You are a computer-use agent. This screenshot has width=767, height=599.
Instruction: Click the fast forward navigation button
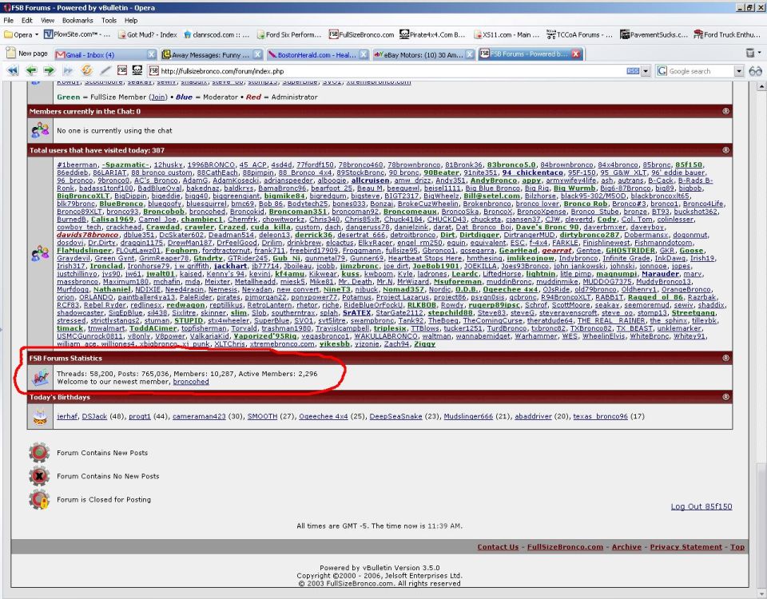(x=67, y=70)
